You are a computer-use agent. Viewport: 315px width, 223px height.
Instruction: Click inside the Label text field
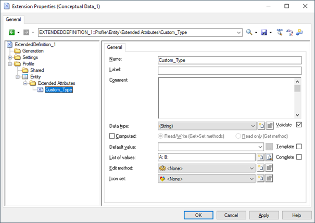click(229, 71)
